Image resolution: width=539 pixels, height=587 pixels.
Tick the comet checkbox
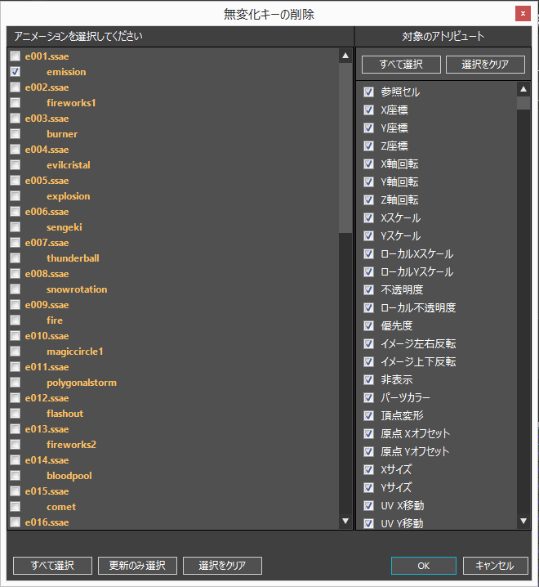pos(15,507)
